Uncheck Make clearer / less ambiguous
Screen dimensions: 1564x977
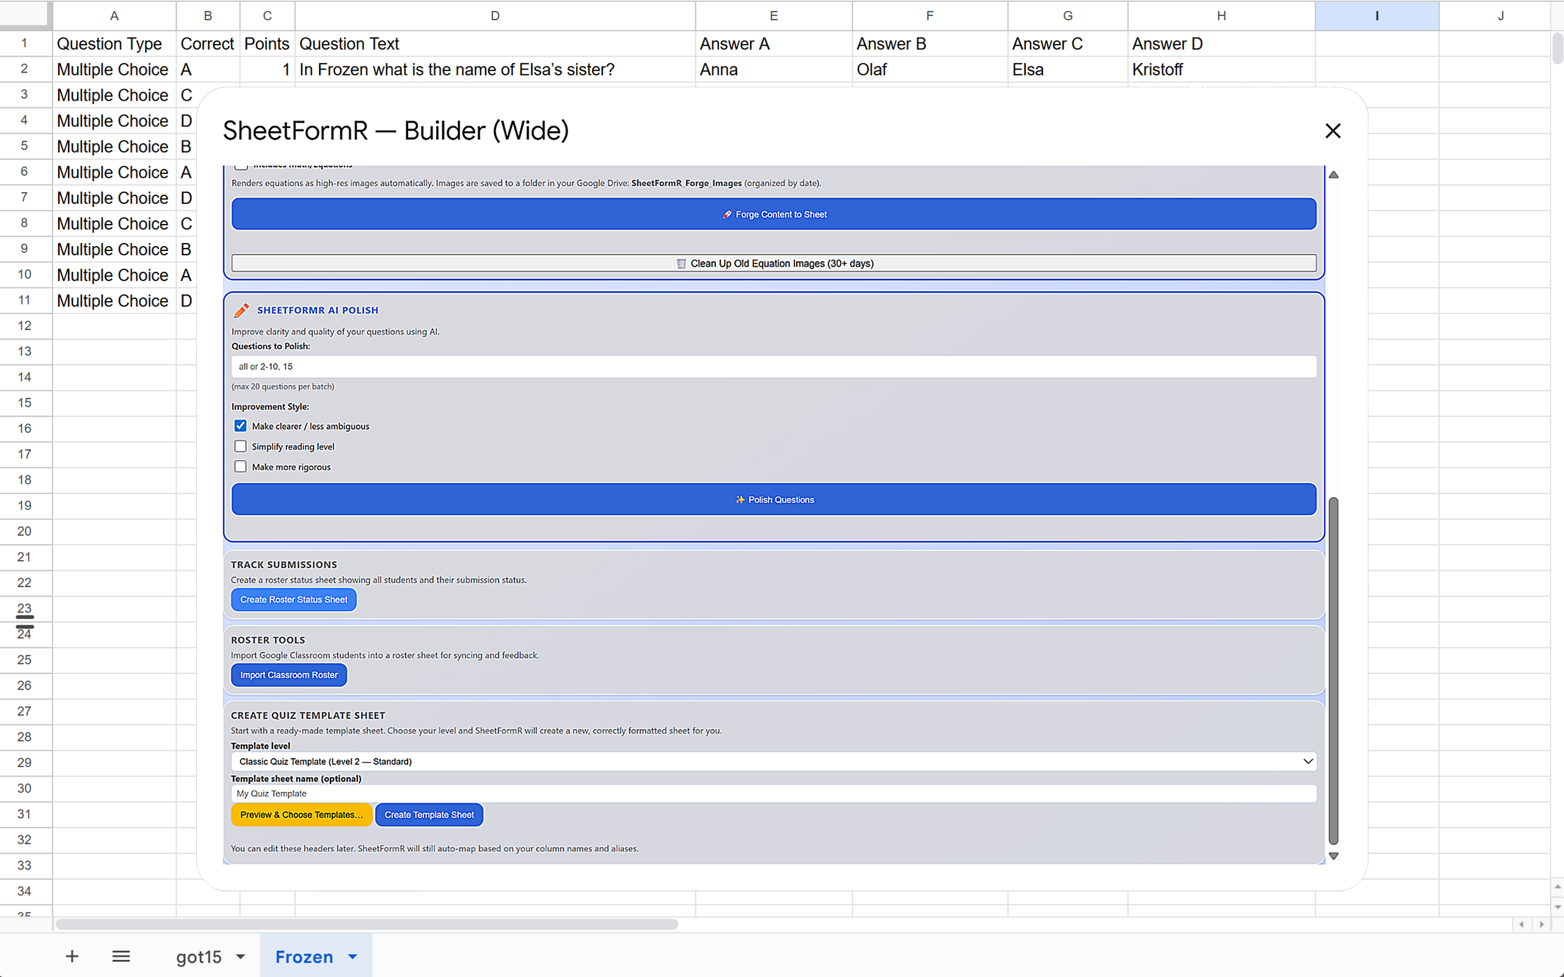click(241, 425)
